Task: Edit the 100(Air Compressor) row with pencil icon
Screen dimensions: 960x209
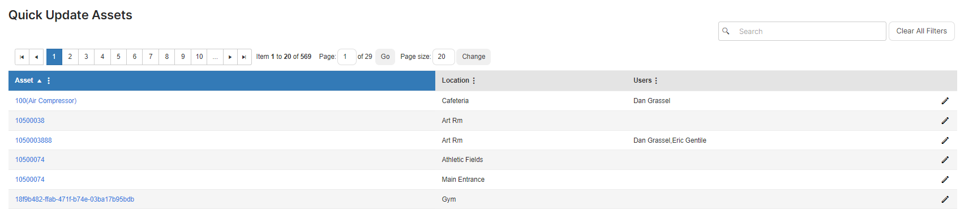Action: (945, 101)
